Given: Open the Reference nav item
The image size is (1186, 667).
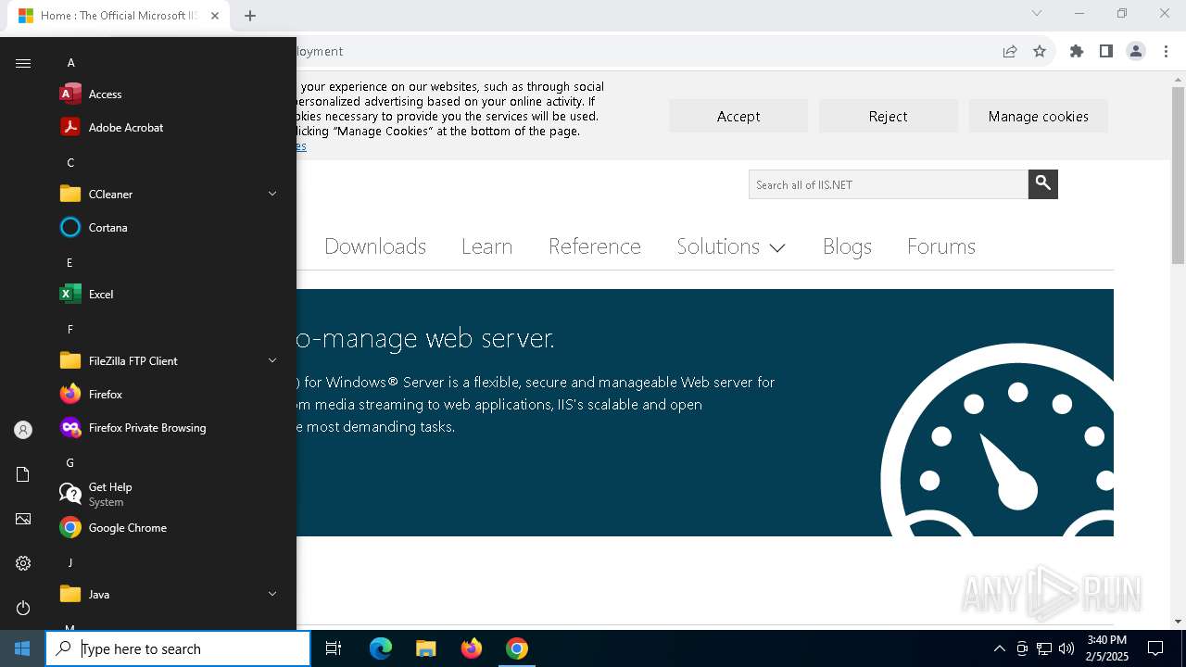Looking at the screenshot, I should point(595,246).
